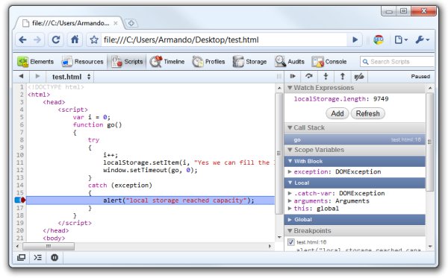
Task: Reload the page with the refresh icon
Action: coord(56,40)
